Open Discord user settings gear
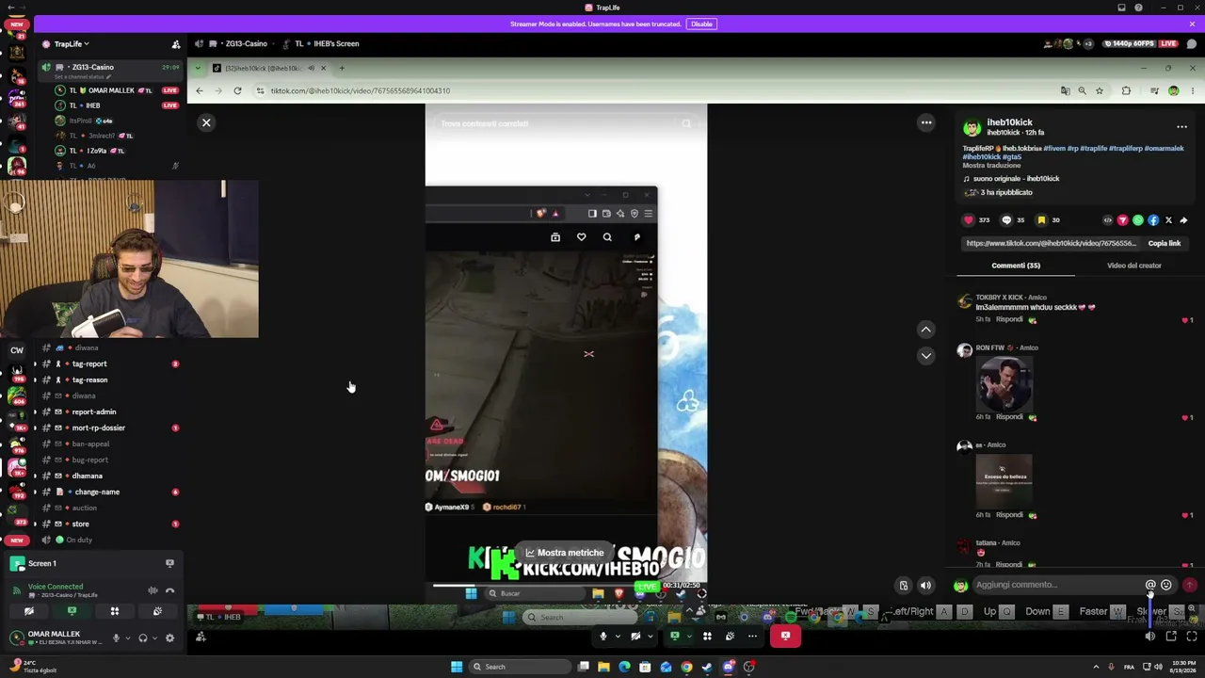This screenshot has width=1205, height=678. [x=169, y=638]
